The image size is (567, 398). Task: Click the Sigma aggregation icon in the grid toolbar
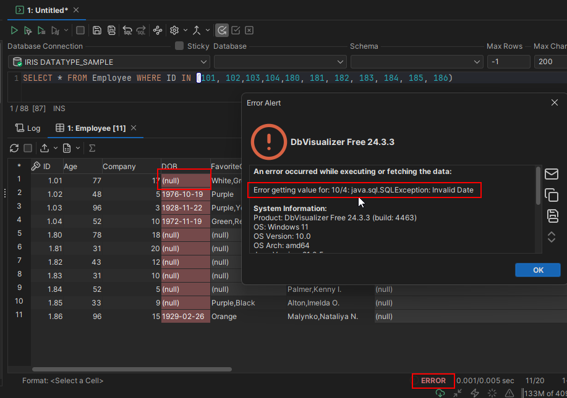pos(92,148)
